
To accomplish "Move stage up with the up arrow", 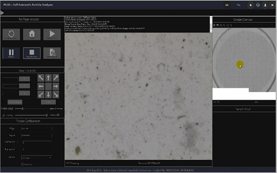I will (48, 78).
